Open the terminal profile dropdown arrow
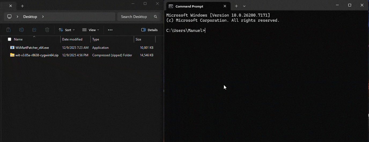 (244, 6)
